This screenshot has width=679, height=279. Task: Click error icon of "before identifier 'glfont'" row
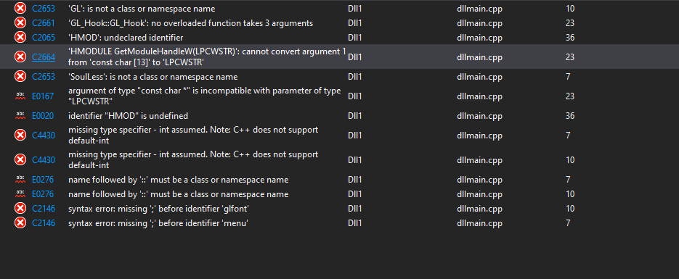(x=20, y=208)
